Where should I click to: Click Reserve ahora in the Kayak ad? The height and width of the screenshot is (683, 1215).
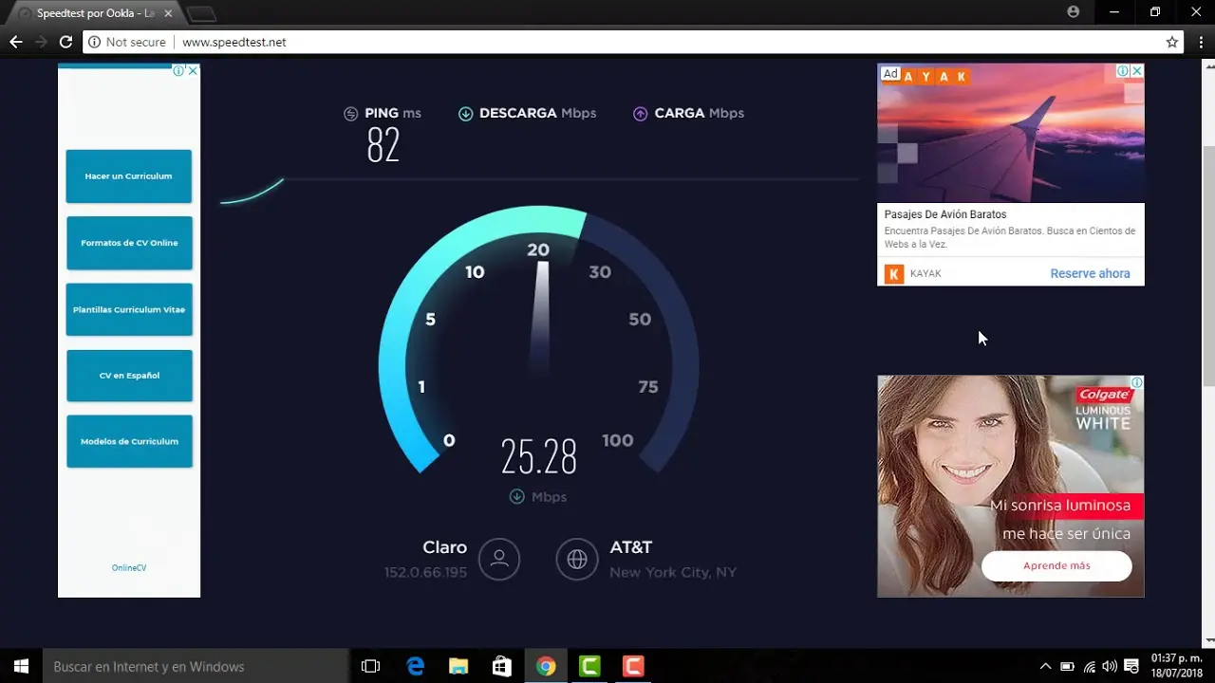[x=1090, y=274]
